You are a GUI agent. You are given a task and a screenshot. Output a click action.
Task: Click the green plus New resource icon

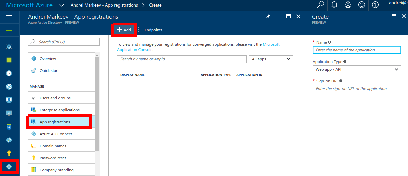click(9, 30)
